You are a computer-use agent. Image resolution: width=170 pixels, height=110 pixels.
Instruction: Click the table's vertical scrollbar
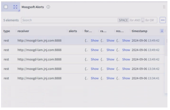coord(166,46)
